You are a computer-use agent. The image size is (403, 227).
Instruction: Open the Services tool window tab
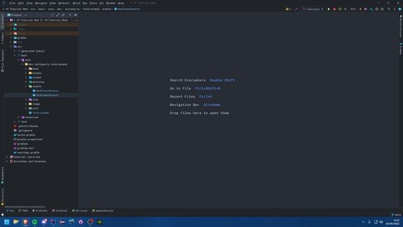pos(80,211)
